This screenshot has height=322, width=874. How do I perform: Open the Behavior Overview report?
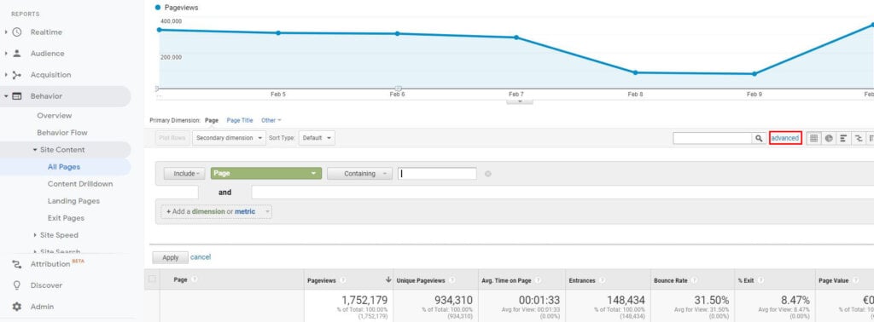tap(54, 116)
